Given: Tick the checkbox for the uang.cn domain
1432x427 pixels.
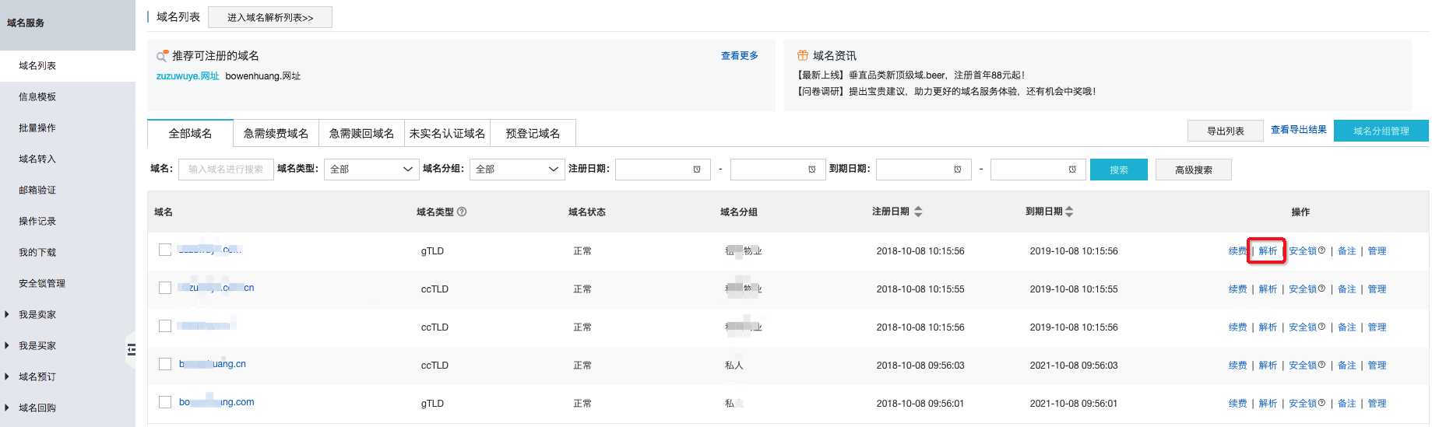Looking at the screenshot, I should click(165, 364).
